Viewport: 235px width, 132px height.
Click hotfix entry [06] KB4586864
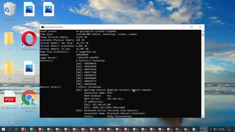click(86, 78)
